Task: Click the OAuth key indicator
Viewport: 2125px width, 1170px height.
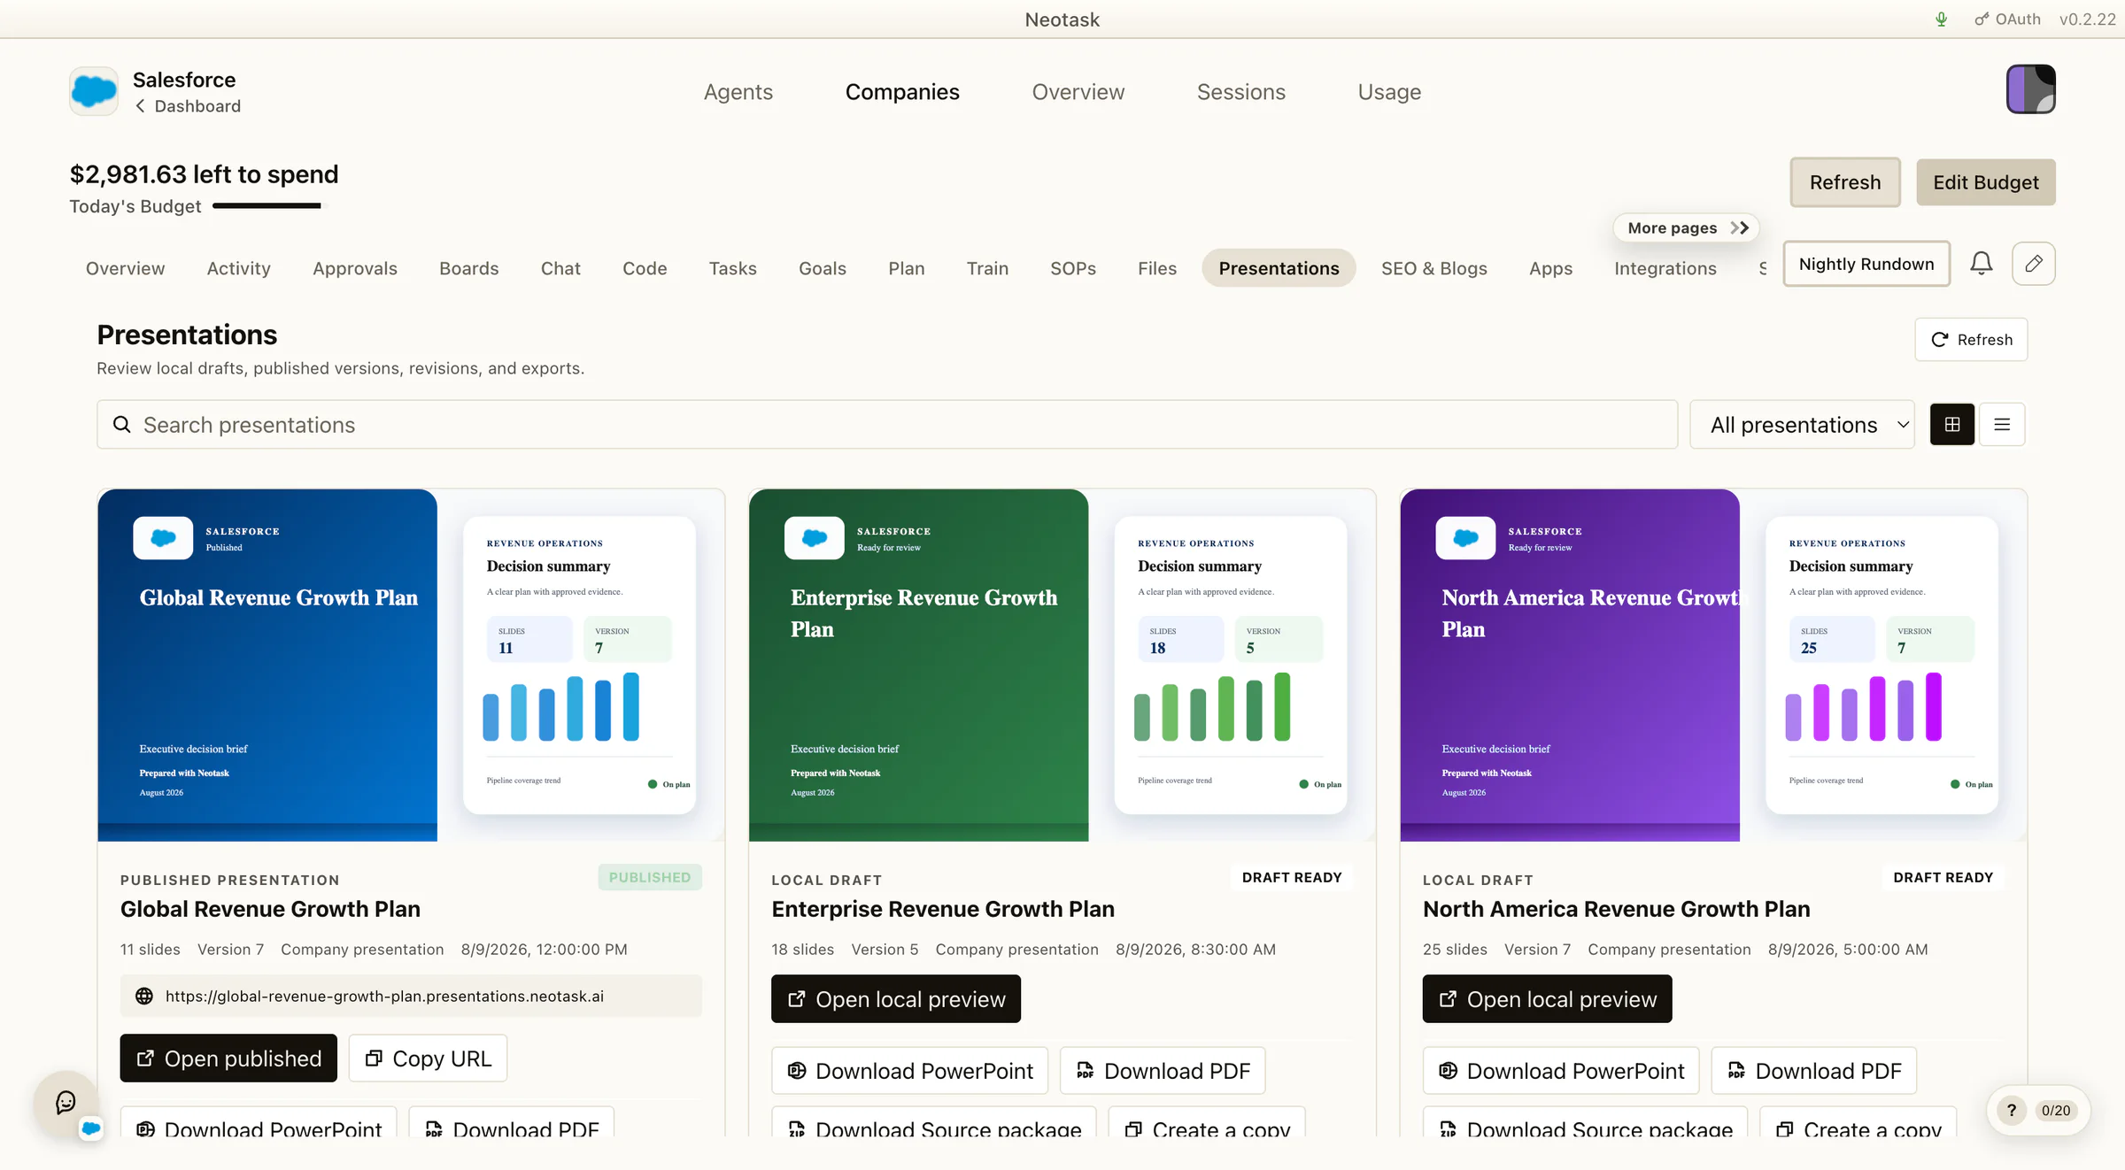Action: pyautogui.click(x=2007, y=19)
